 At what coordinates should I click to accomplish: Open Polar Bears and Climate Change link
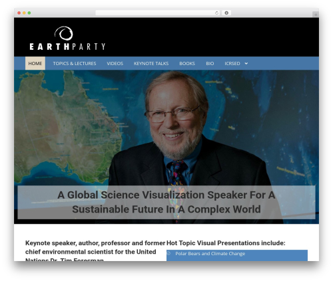point(210,254)
